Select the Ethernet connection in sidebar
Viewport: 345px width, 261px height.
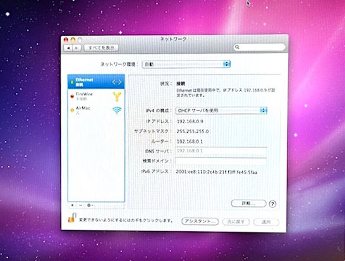pyautogui.click(x=96, y=82)
